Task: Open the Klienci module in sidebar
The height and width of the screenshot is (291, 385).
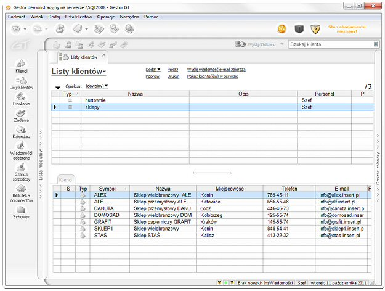Action: coord(21,65)
